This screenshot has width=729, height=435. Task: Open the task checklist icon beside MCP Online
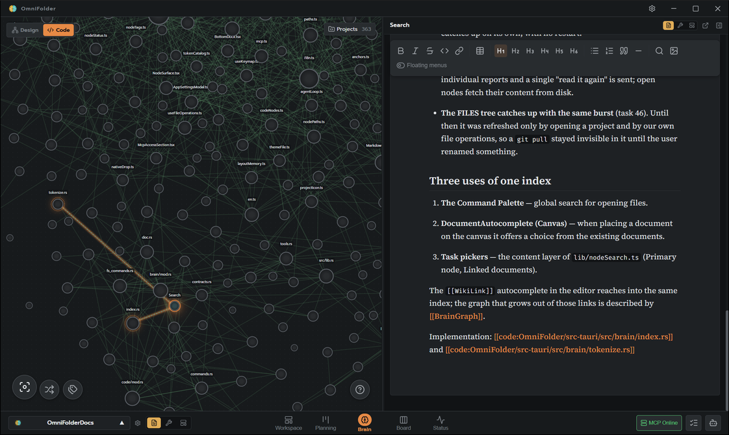pyautogui.click(x=694, y=423)
